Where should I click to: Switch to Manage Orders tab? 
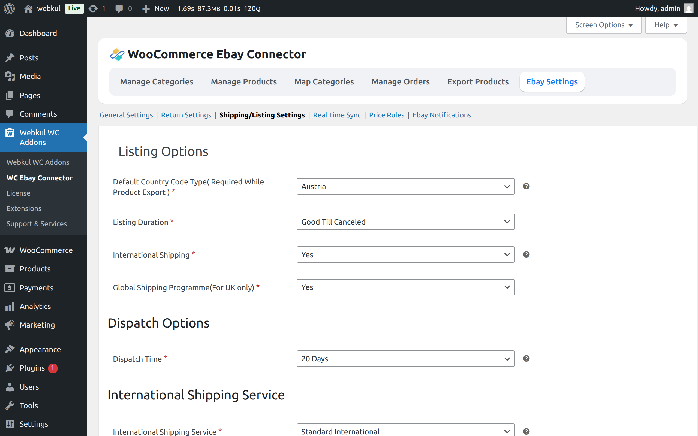pos(400,81)
